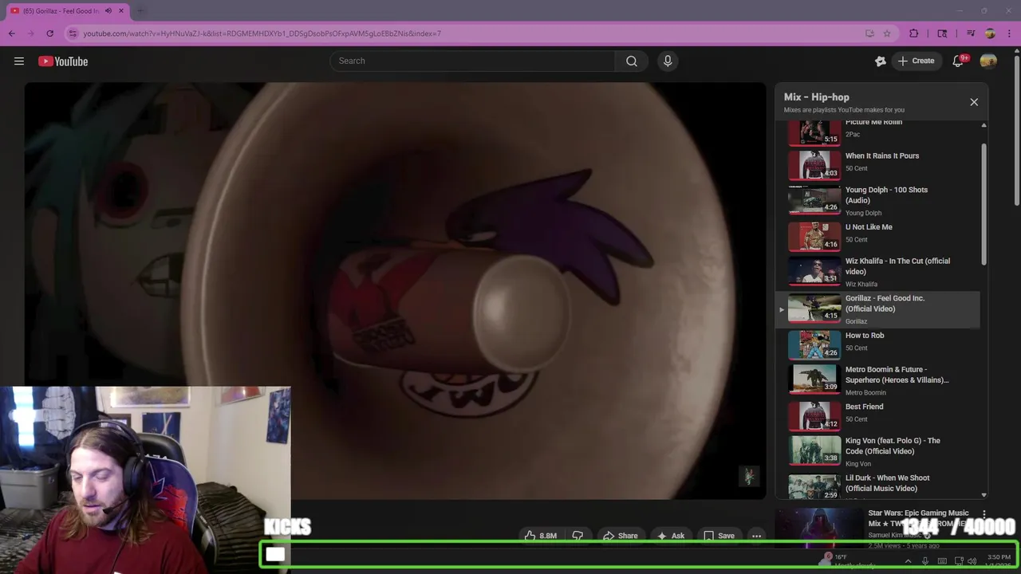Open the browser extensions puzzle icon
The image size is (1021, 574).
click(914, 33)
